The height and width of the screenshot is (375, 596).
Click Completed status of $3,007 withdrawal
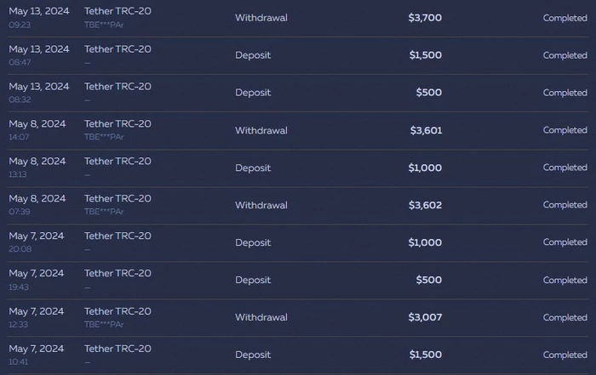click(564, 317)
